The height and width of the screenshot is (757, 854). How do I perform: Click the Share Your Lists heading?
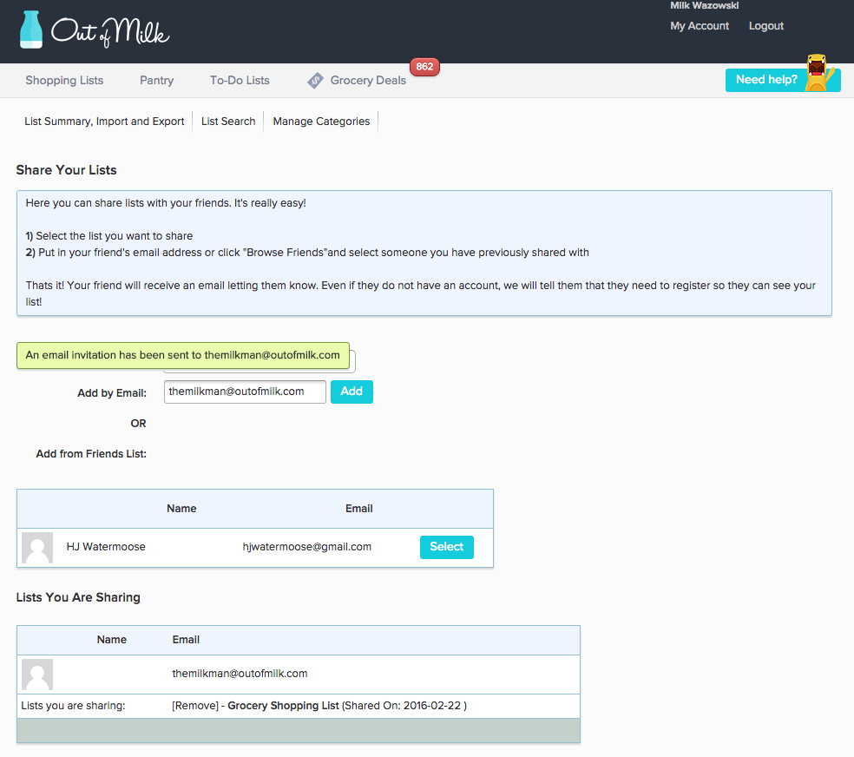tap(67, 170)
